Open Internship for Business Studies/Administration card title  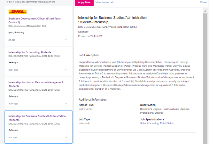coord(37,118)
